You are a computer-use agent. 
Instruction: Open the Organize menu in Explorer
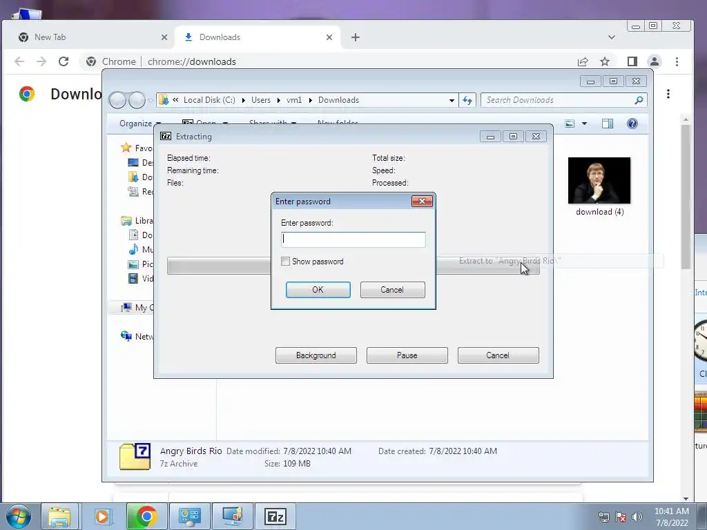[x=140, y=124]
